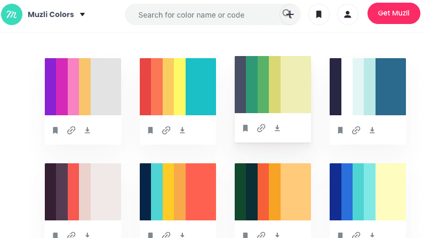Expand the Muzli Colors dropdown arrow
The width and height of the screenshot is (423, 238).
coord(83,14)
